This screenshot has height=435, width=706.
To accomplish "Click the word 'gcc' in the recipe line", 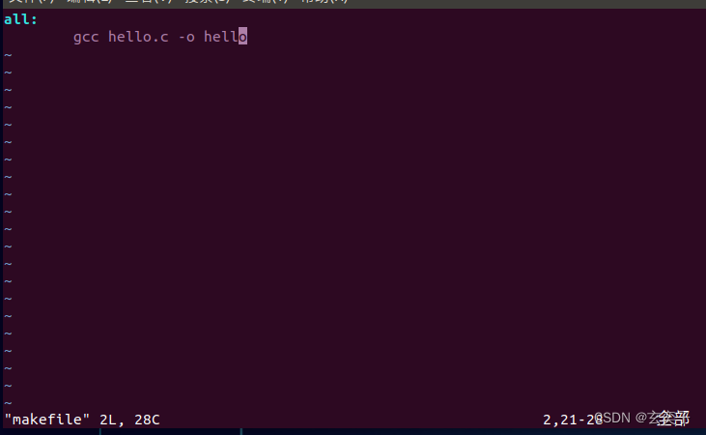I will [x=86, y=37].
